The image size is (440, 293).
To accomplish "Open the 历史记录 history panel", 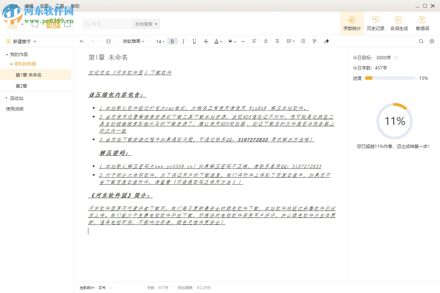I will tap(375, 23).
